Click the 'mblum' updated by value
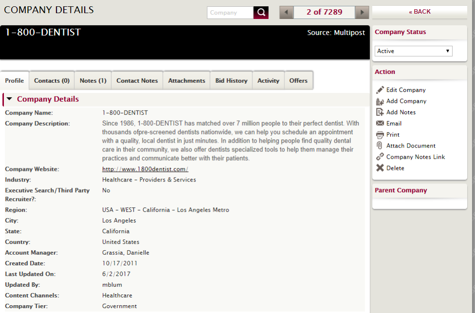 (112, 285)
